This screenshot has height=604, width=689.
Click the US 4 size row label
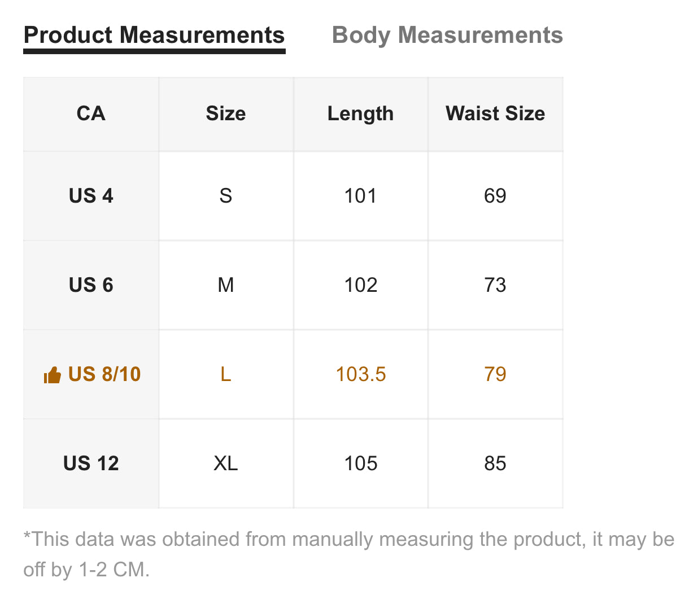click(91, 196)
